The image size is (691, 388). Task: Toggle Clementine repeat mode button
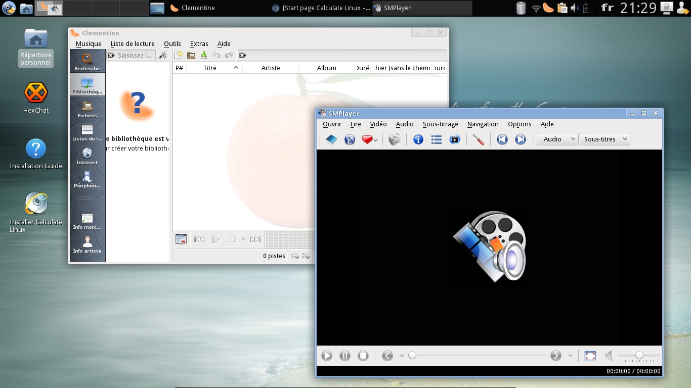(x=295, y=256)
